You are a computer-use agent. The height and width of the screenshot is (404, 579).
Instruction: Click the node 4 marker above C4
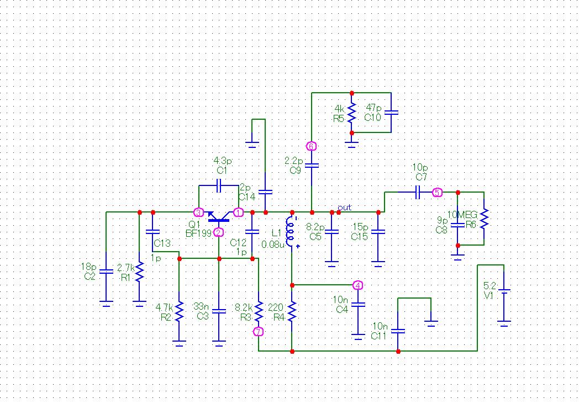pos(358,285)
